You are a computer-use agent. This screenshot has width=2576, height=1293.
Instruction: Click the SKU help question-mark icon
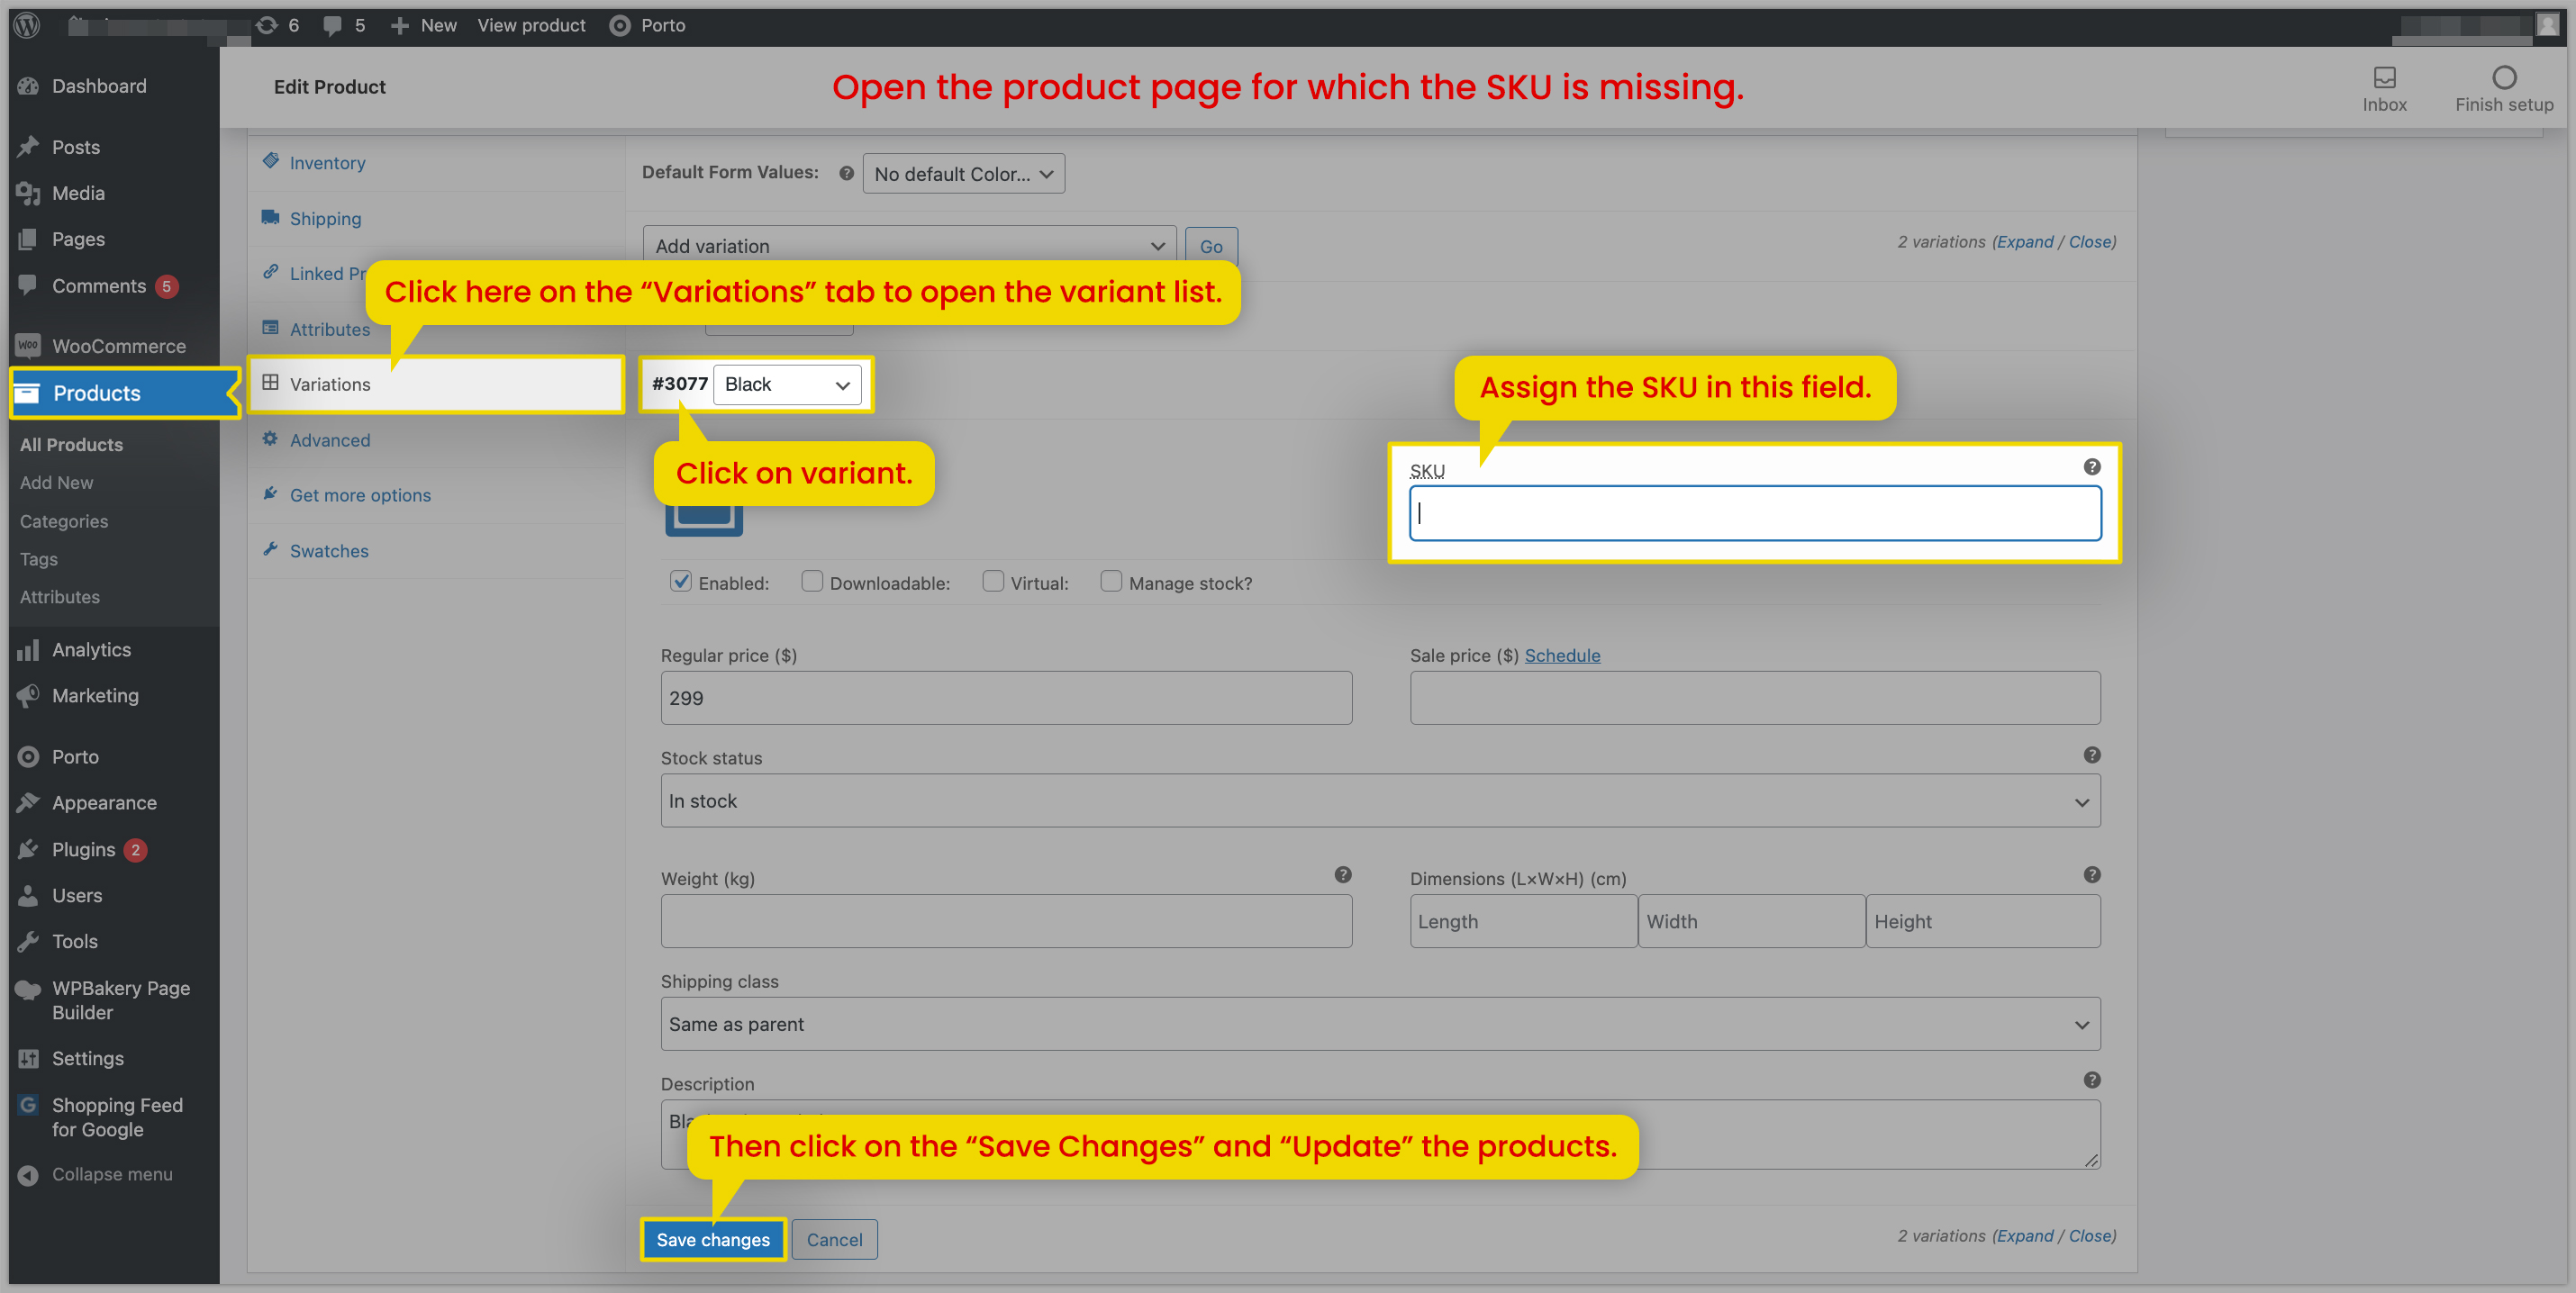point(2091,467)
